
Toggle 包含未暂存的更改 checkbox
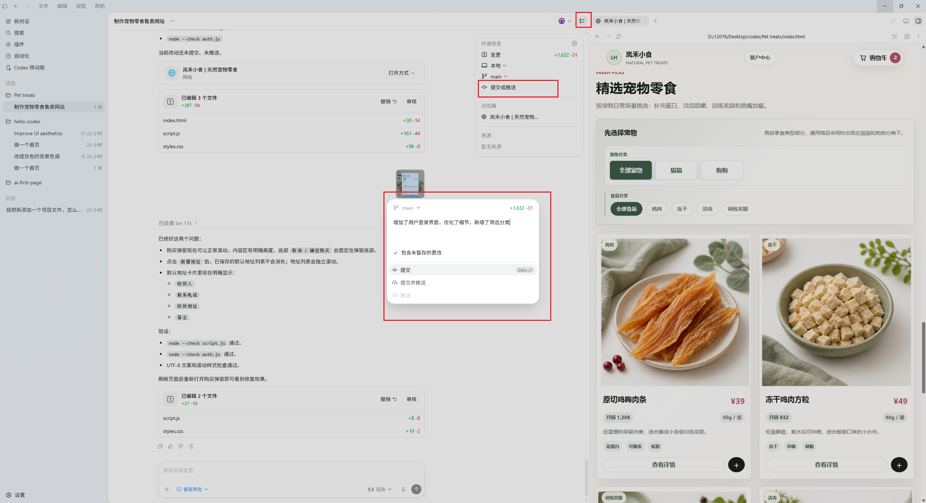point(396,253)
